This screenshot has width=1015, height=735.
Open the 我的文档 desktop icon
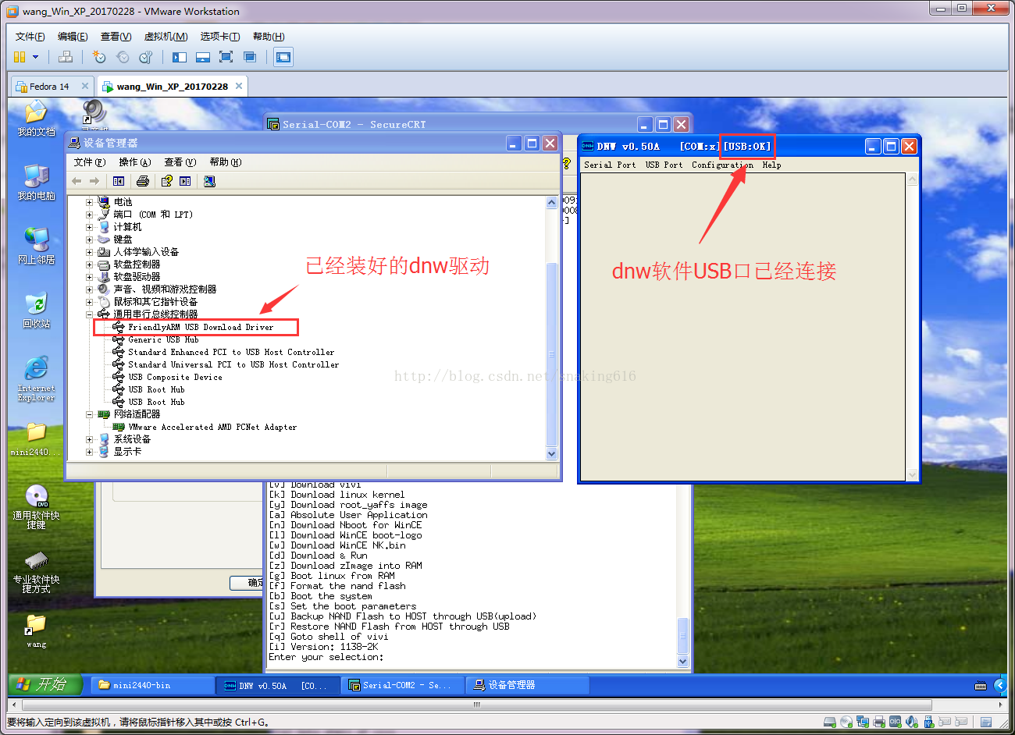[x=37, y=119]
